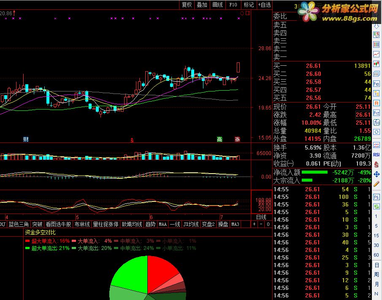The width and height of the screenshot is (382, 300).
Task: Switch to 5-minute period
Action: [x=376, y=226]
